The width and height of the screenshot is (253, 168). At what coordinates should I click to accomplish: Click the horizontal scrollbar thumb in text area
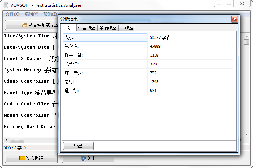coord(17,140)
